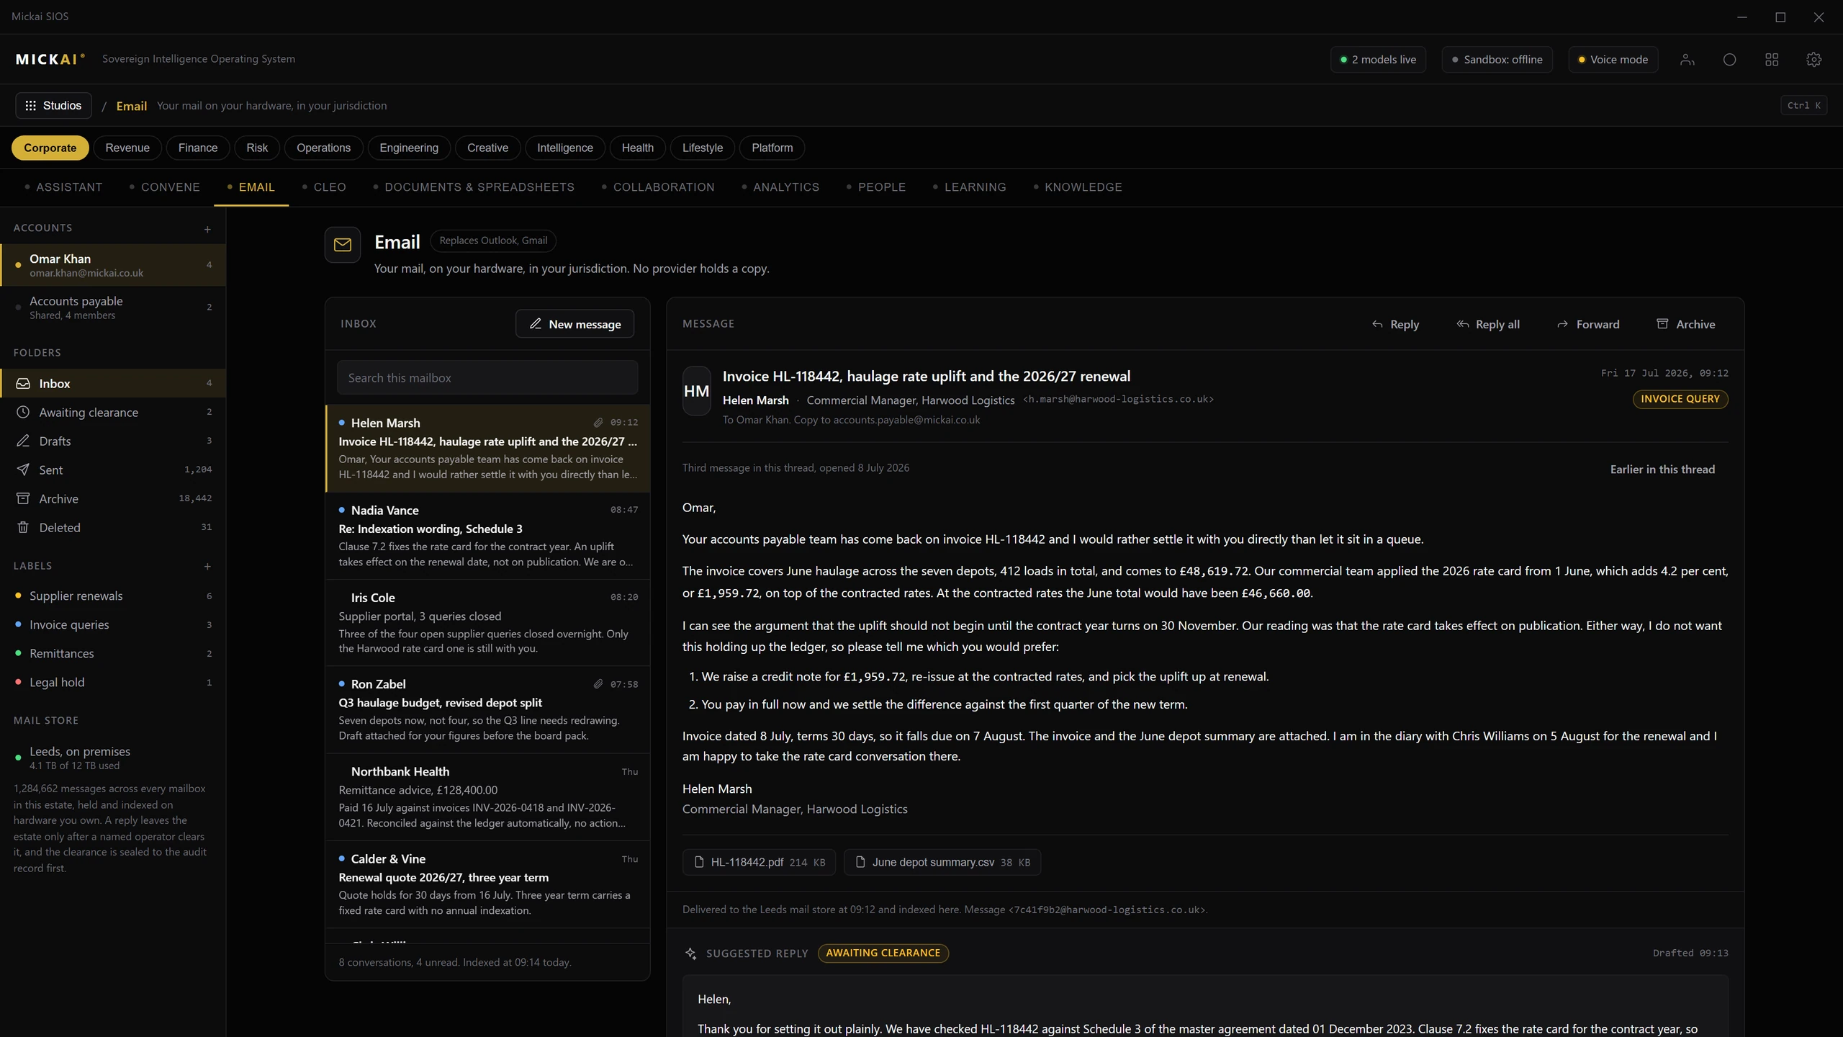The image size is (1843, 1037).
Task: Open the Documents & Spreadsheets tab
Action: point(479,187)
